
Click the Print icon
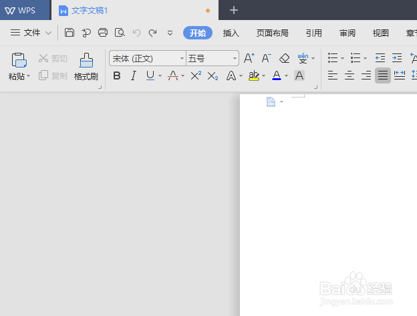click(x=103, y=33)
